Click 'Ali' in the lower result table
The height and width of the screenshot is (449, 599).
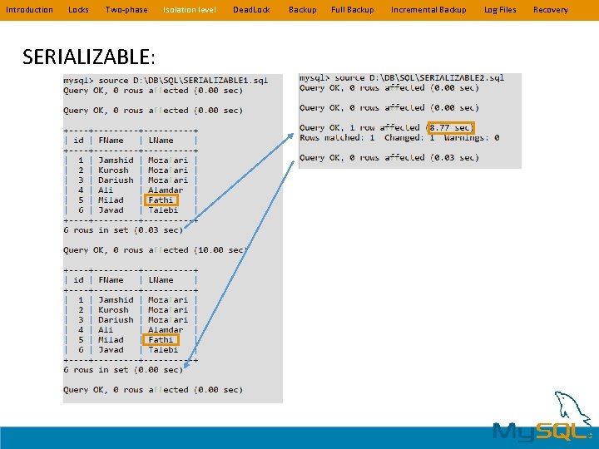click(106, 330)
